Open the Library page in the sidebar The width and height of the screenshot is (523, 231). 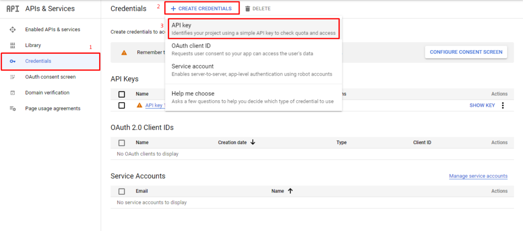tap(33, 45)
